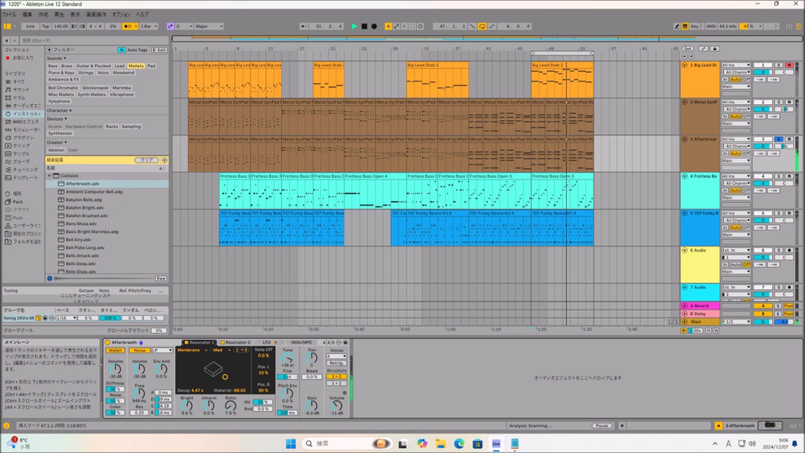The height and width of the screenshot is (453, 805).
Task: Open オプション menu
Action: (x=121, y=14)
